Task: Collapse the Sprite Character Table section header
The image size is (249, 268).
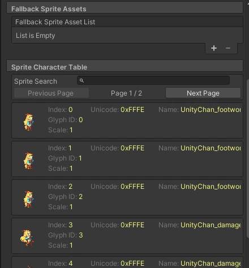Action: click(124, 67)
